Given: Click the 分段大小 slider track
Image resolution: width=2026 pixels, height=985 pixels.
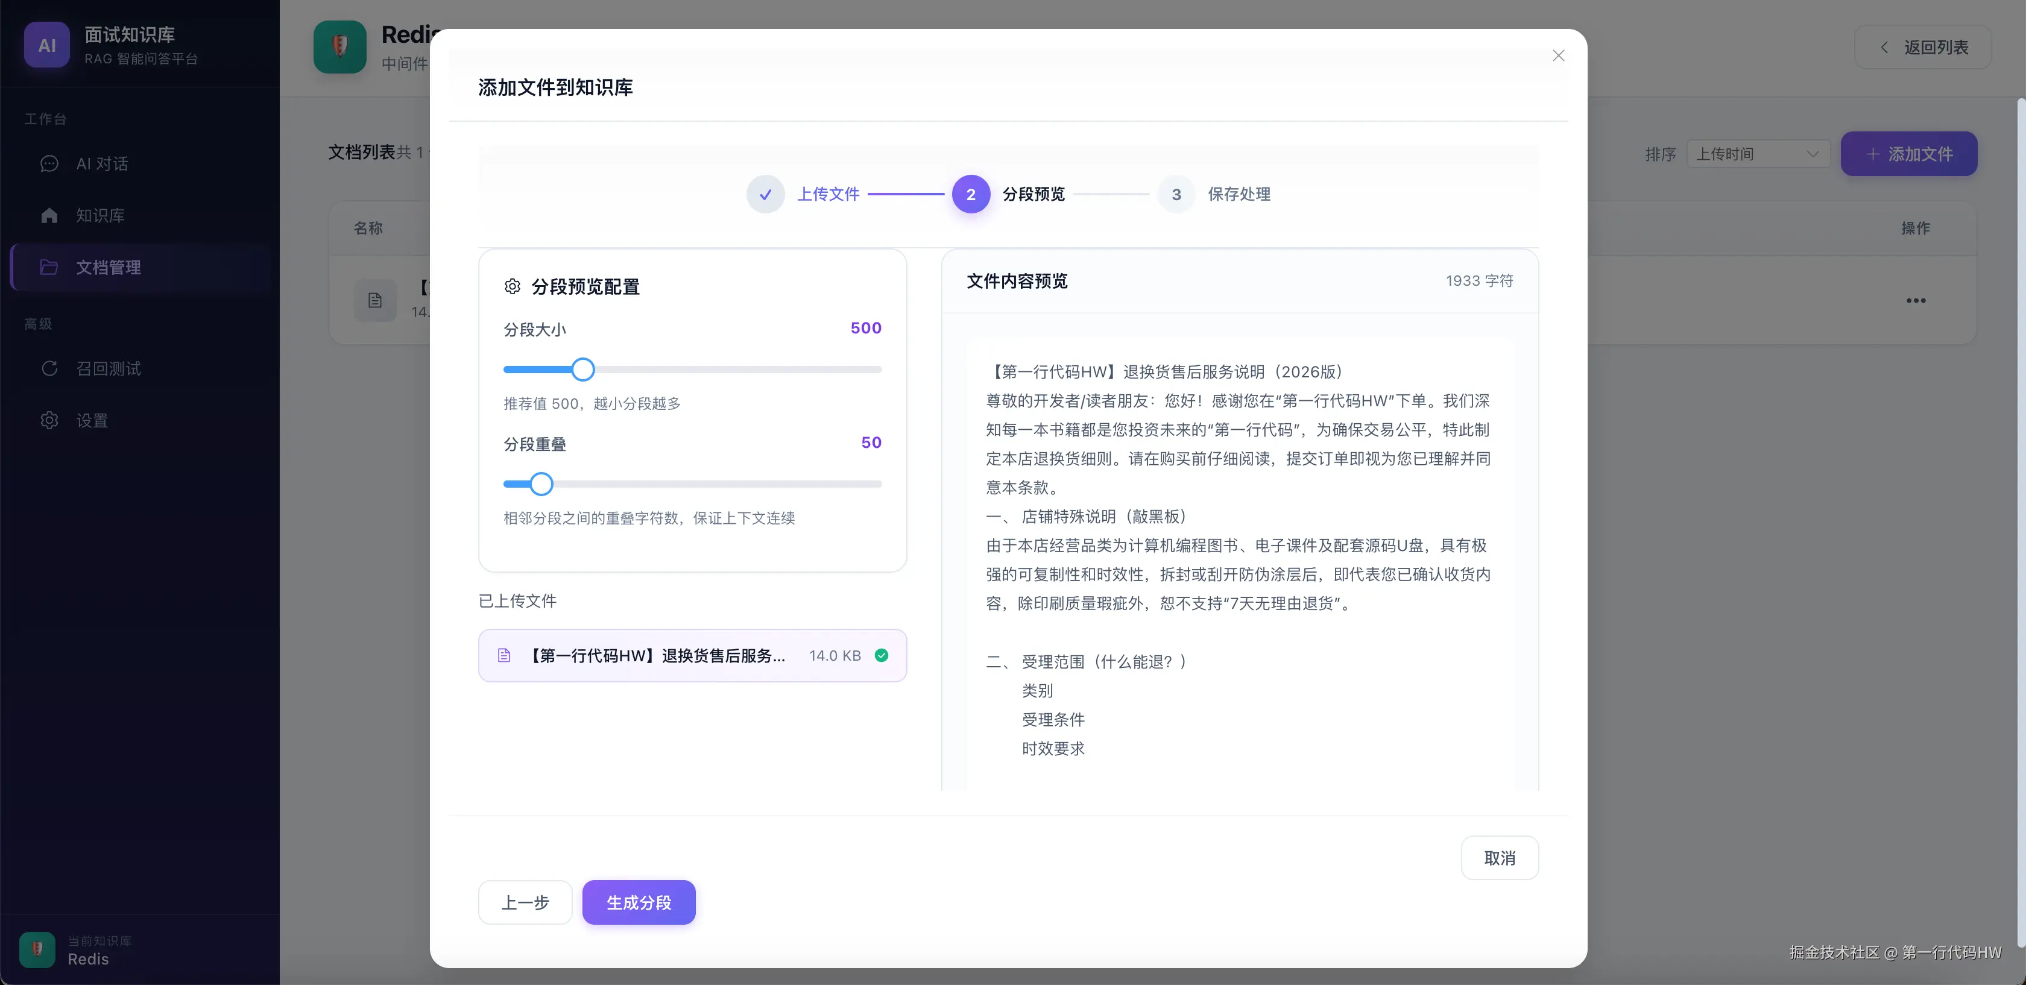Looking at the screenshot, I should (692, 370).
